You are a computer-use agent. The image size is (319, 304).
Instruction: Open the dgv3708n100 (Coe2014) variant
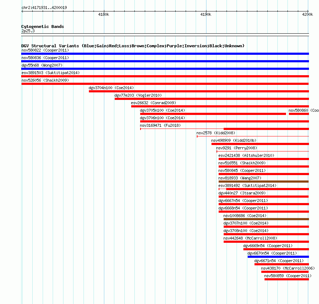coord(246,231)
